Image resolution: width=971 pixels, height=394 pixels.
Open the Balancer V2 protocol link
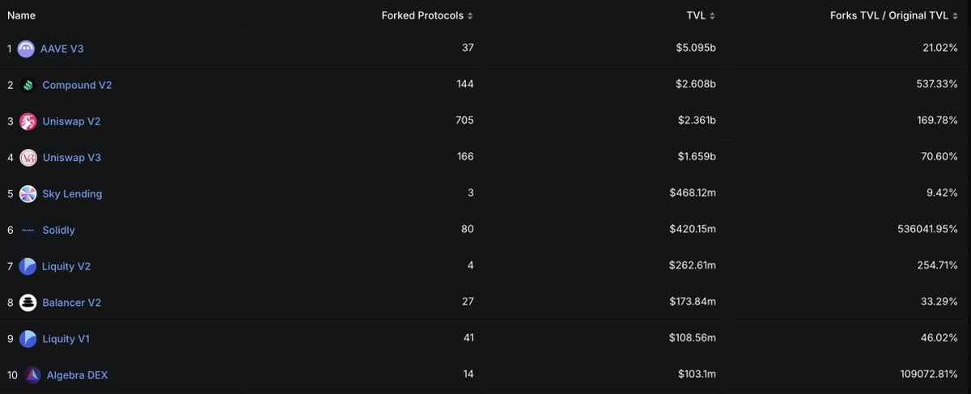tap(71, 303)
